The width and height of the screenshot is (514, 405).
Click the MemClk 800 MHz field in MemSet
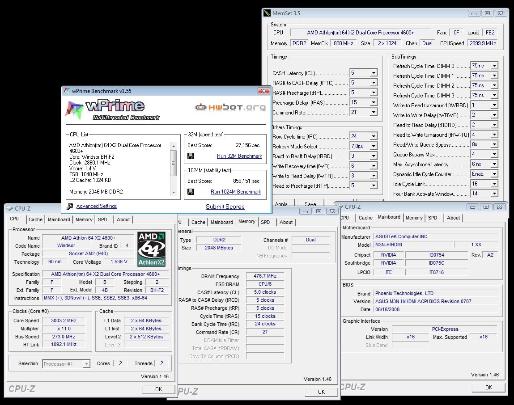(343, 43)
